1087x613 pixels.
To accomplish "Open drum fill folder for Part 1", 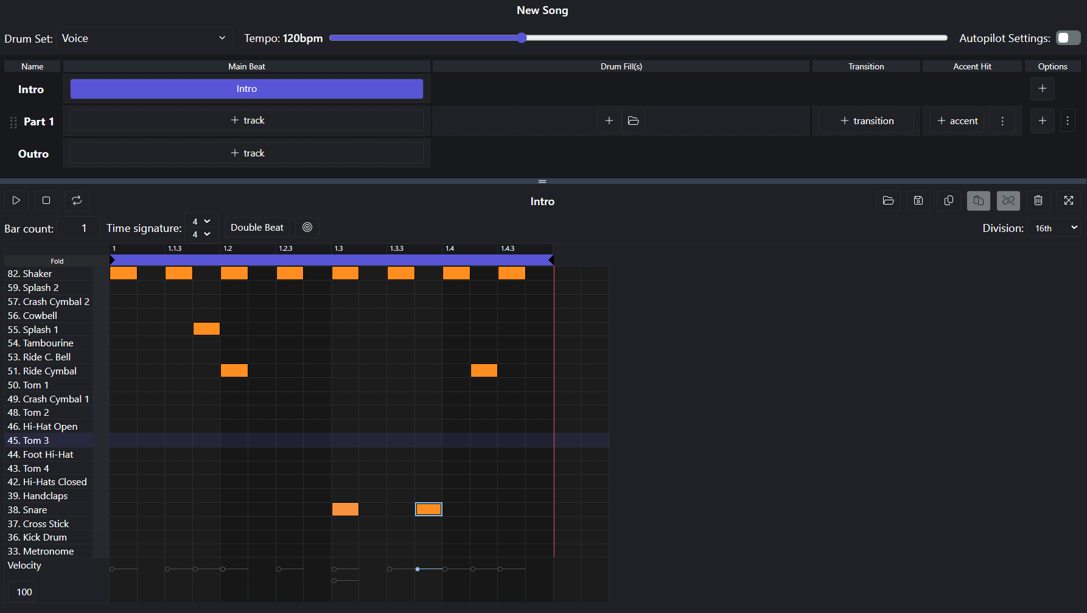I will (x=634, y=121).
